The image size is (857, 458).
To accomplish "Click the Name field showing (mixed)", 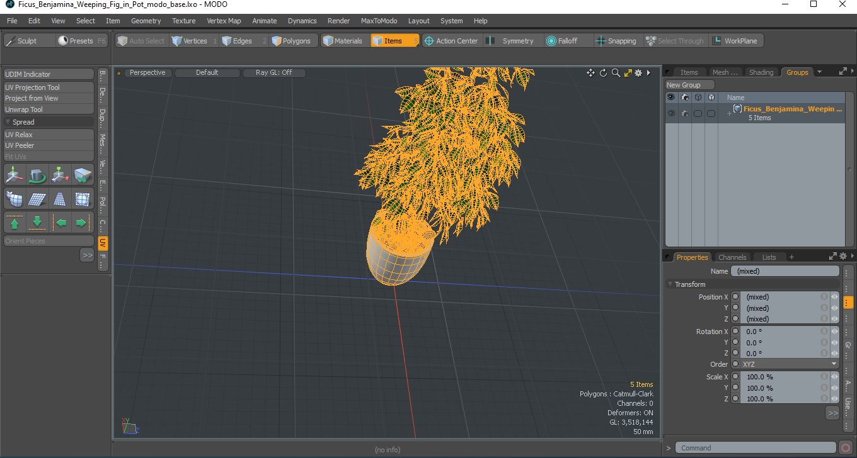I will pos(785,271).
